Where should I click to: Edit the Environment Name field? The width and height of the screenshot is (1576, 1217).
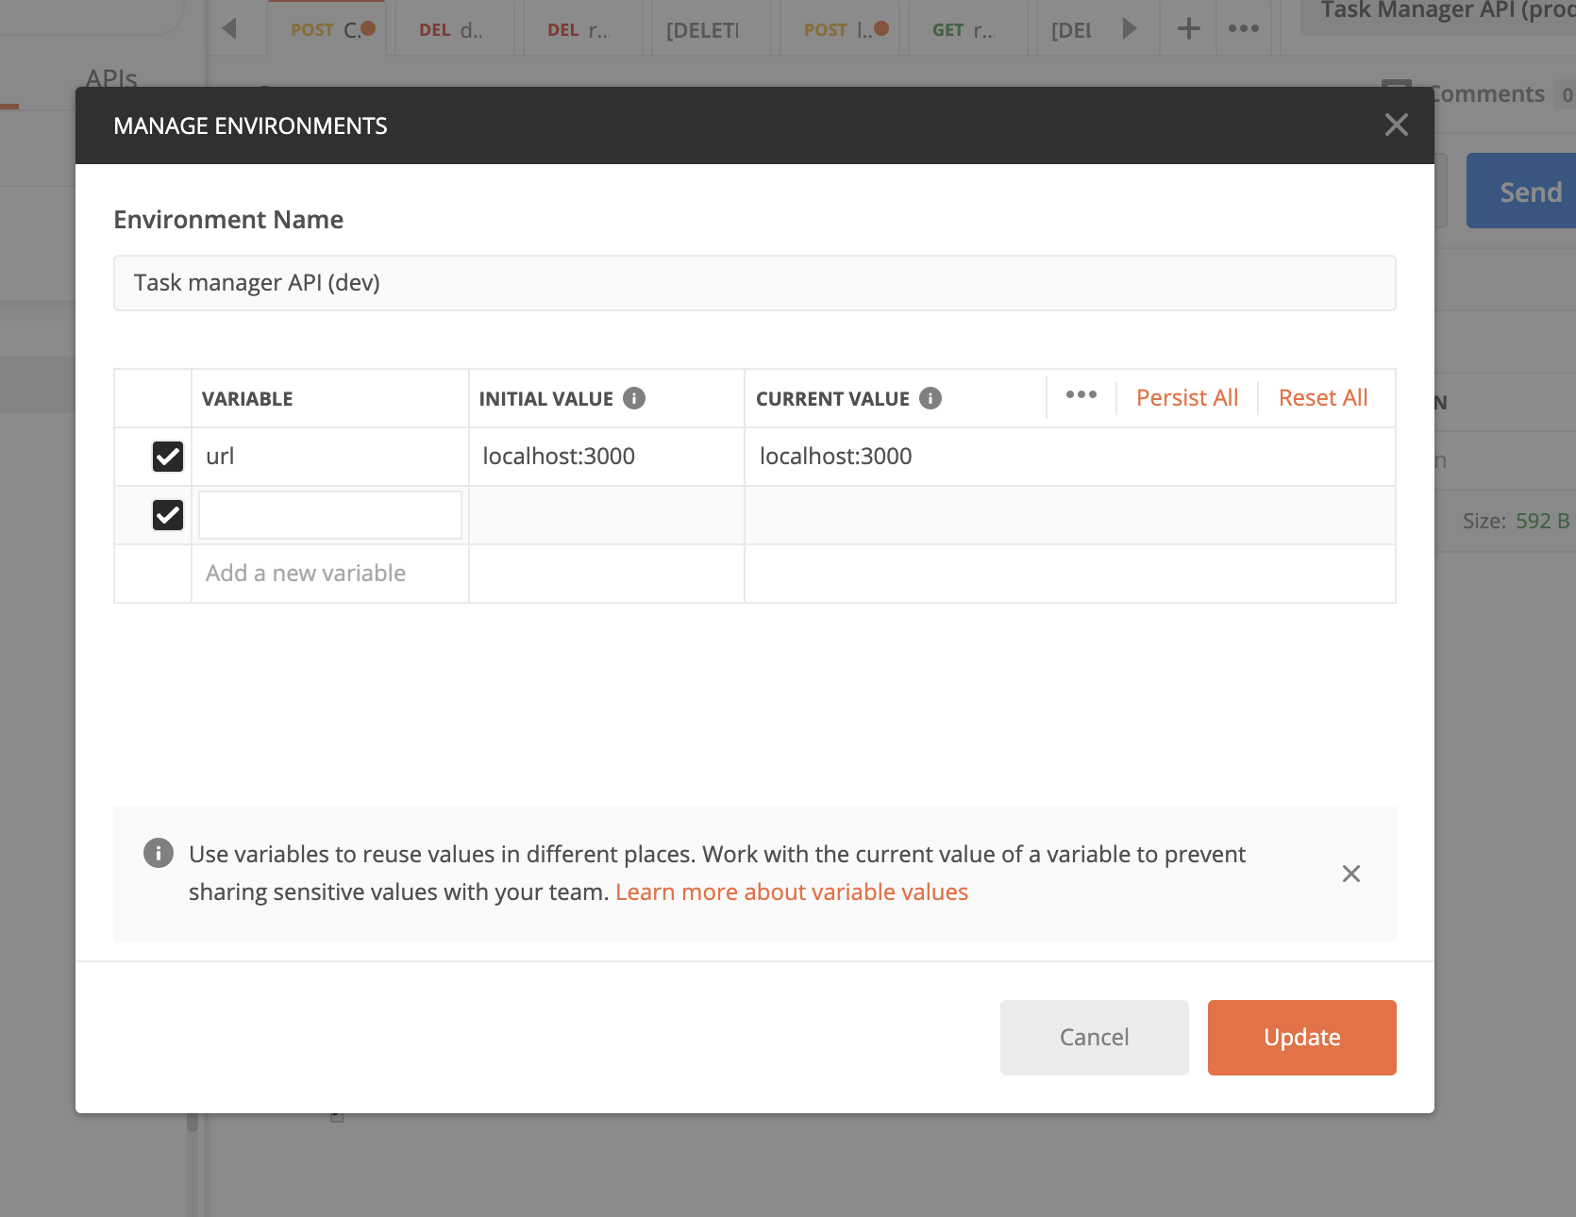click(x=755, y=283)
